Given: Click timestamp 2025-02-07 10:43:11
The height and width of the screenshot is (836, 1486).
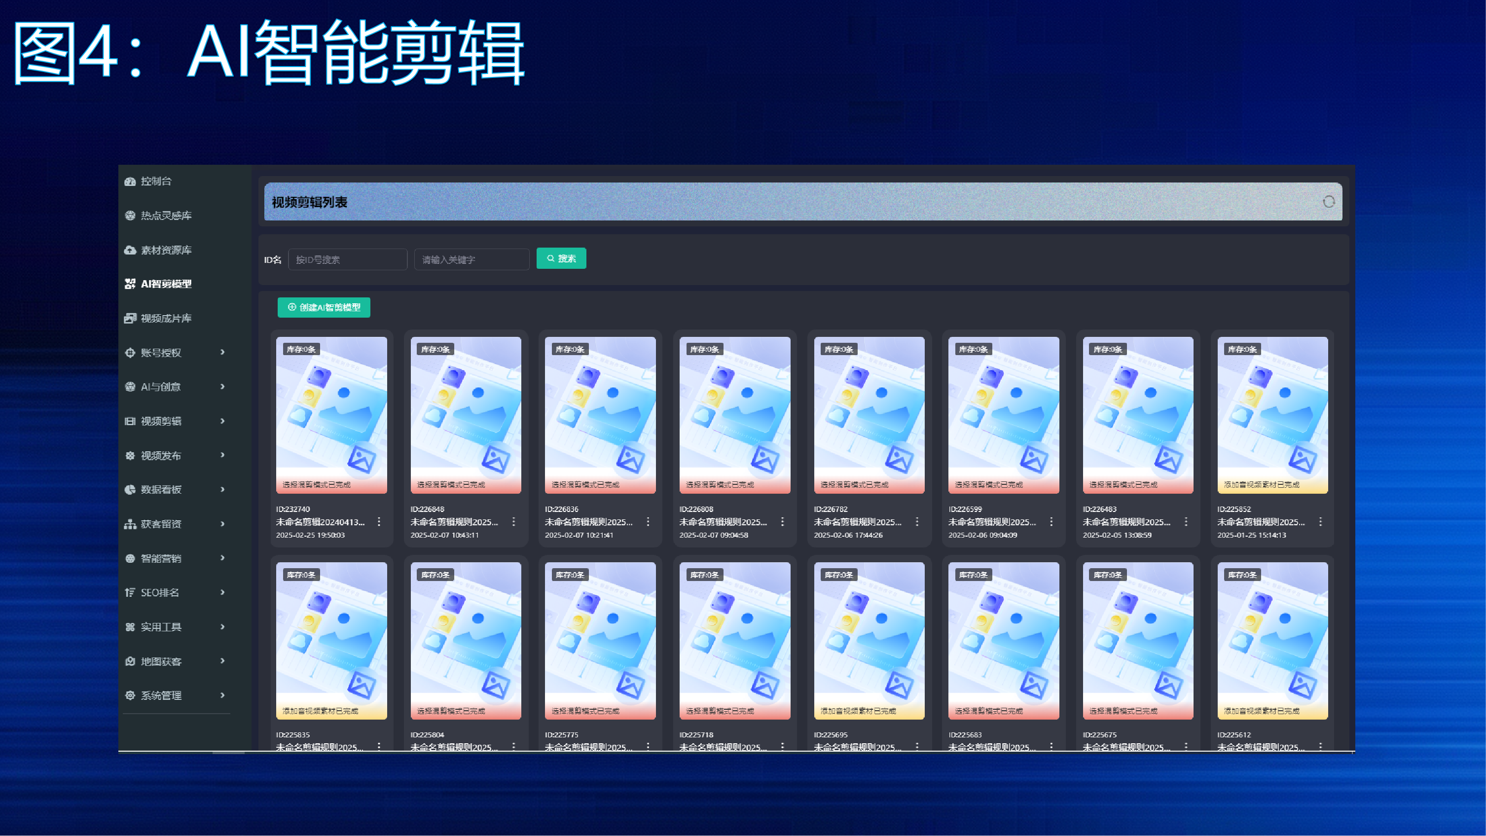Looking at the screenshot, I should coord(445,536).
